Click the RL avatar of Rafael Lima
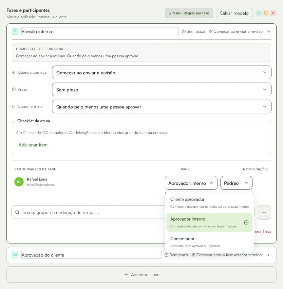Screen dimensions: 283x289 click(x=19, y=182)
